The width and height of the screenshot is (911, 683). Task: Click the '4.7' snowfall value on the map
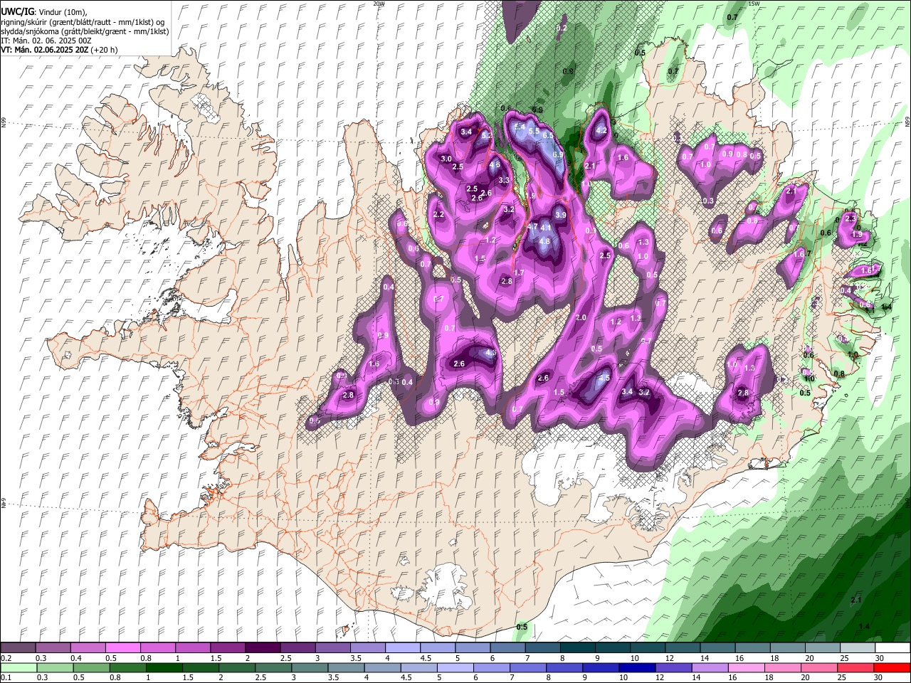[532, 226]
